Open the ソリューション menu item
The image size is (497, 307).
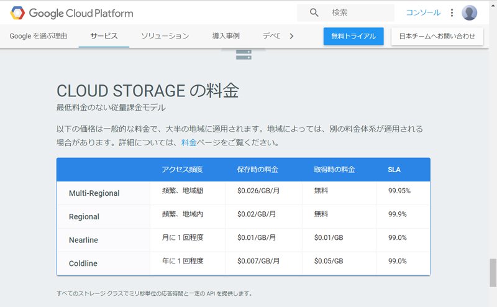165,36
